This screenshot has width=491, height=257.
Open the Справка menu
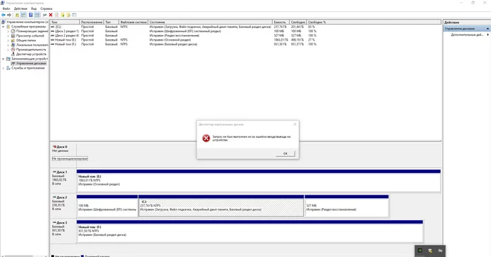click(46, 9)
